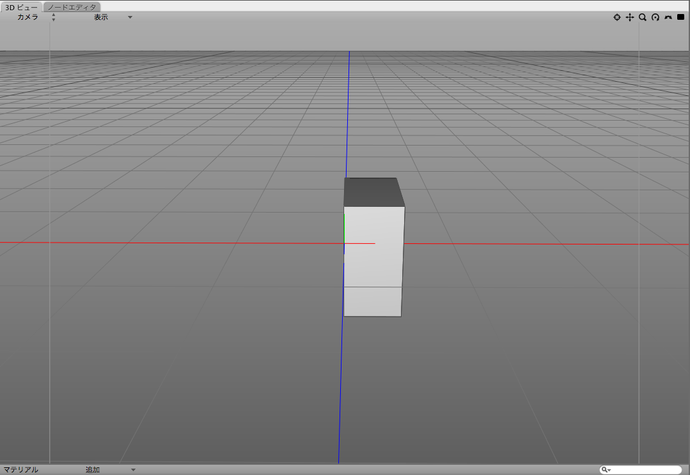This screenshot has height=475, width=690.
Task: Click the マテリアル panel label
Action: 20,470
